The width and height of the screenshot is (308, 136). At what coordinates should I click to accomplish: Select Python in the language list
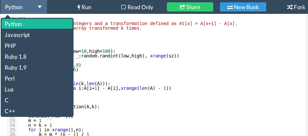point(37,24)
